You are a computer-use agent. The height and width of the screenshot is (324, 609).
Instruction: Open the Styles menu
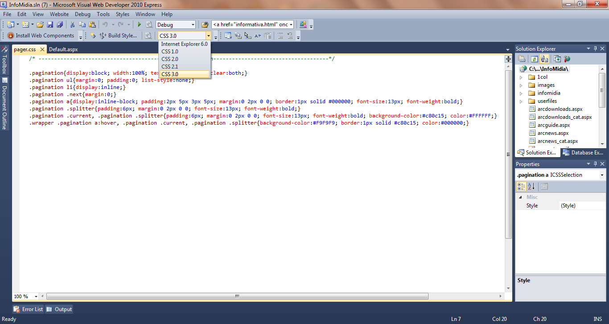point(123,14)
